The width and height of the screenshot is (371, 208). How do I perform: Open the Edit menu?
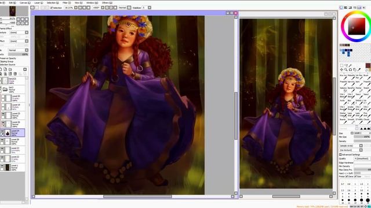pyautogui.click(x=12, y=2)
